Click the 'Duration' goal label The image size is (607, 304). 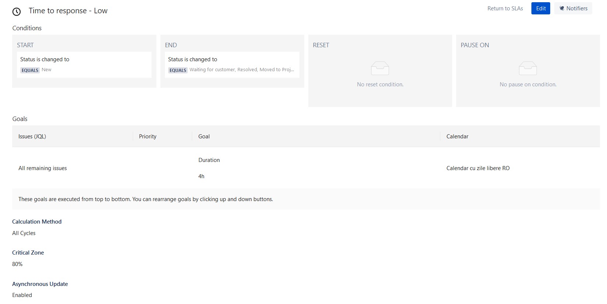click(209, 160)
